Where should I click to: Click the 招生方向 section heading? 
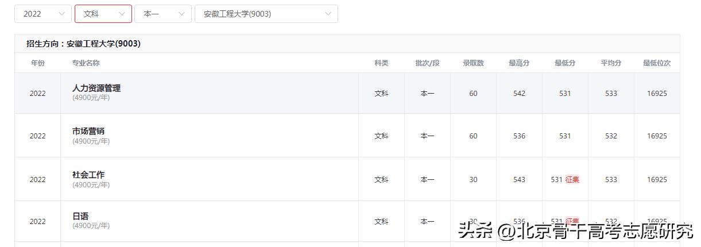click(x=83, y=44)
